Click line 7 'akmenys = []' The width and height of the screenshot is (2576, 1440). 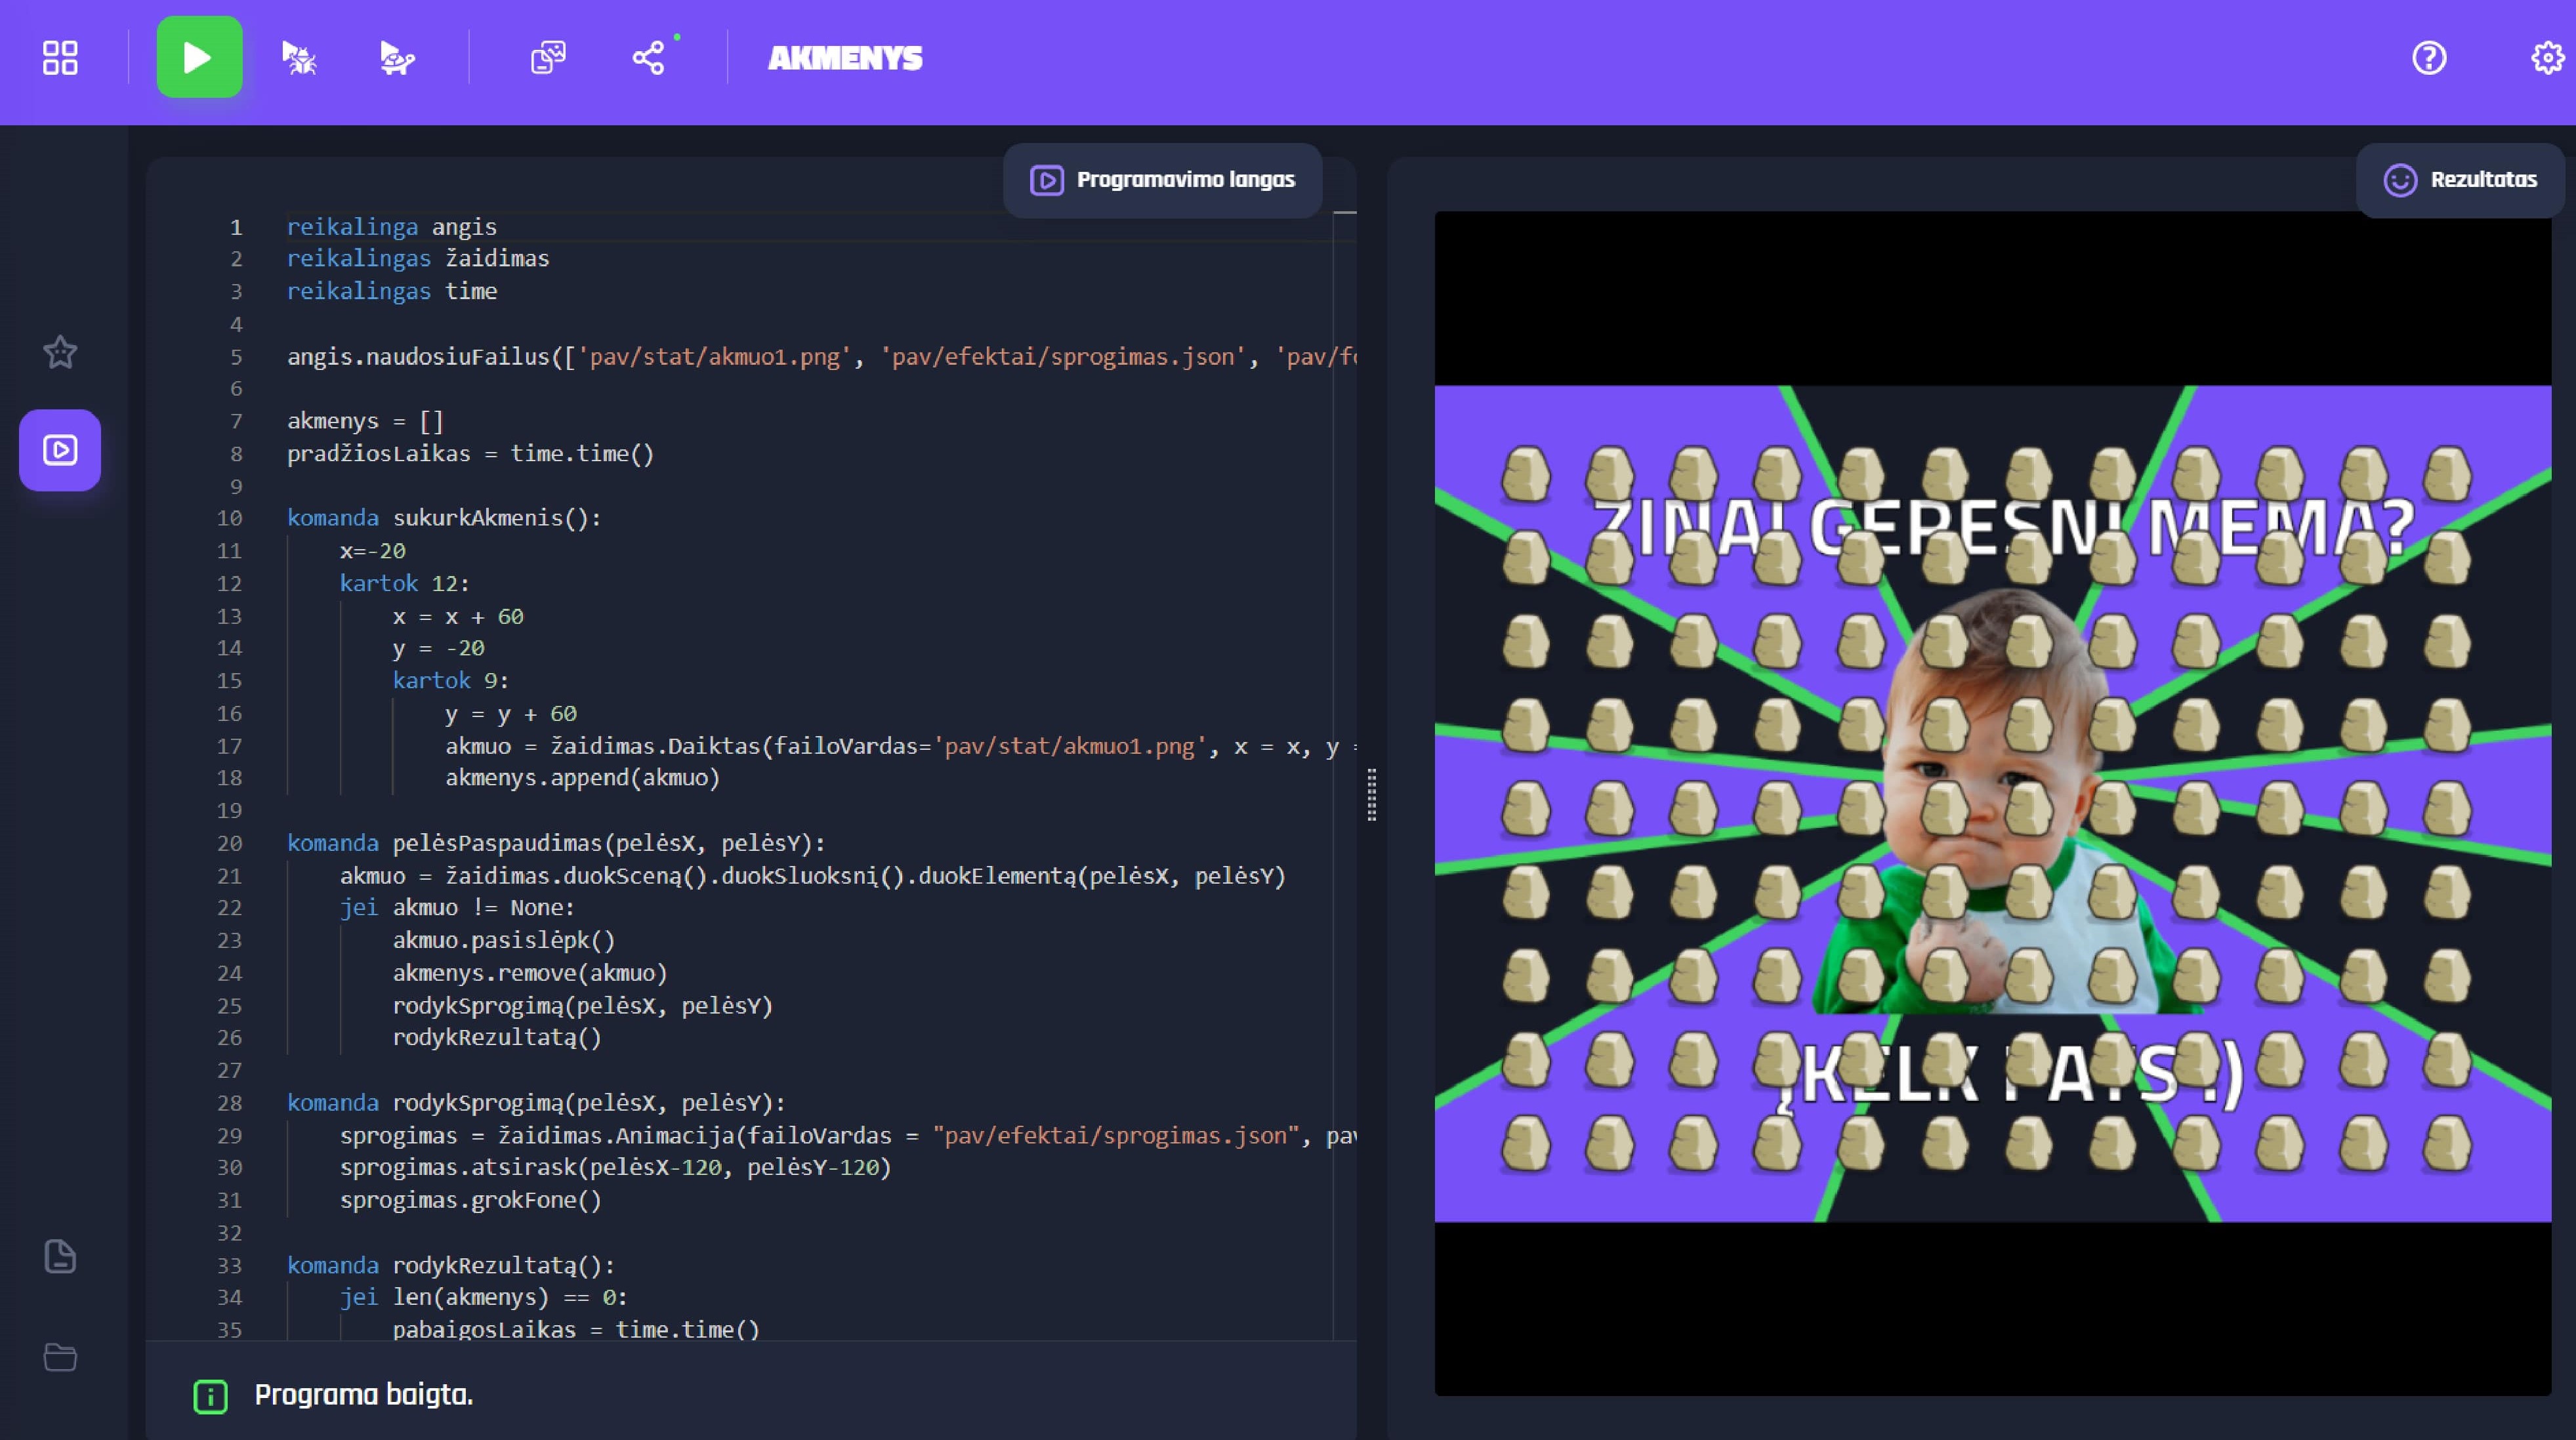(365, 421)
